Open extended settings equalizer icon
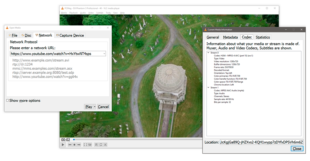310x161 pixels. [90, 145]
